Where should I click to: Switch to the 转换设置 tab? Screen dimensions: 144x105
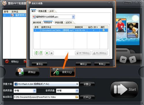(x=42, y=11)
